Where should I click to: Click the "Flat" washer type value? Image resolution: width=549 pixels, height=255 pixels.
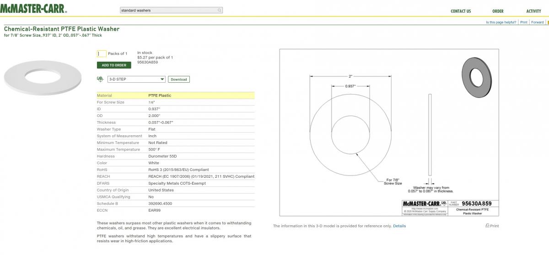pyautogui.click(x=152, y=129)
